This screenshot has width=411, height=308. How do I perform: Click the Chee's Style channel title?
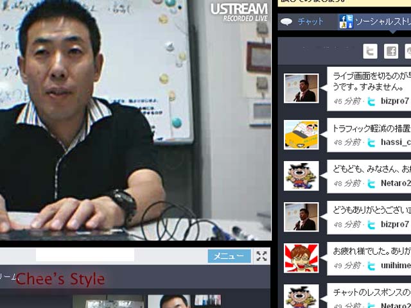60,279
